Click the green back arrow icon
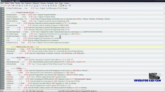The width and height of the screenshot is (165, 92). click(27, 6)
